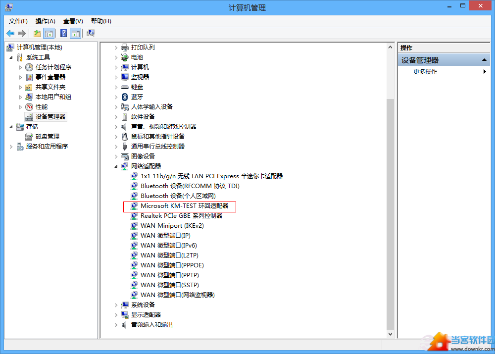Screen dimensions: 495x354
Task: Click the scan for hardware changes icon
Action: pos(91,33)
